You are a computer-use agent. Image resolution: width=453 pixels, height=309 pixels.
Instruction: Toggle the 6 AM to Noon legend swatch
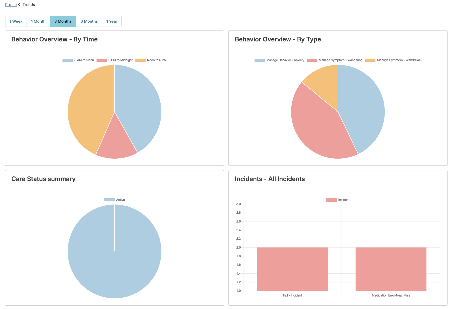click(x=67, y=60)
